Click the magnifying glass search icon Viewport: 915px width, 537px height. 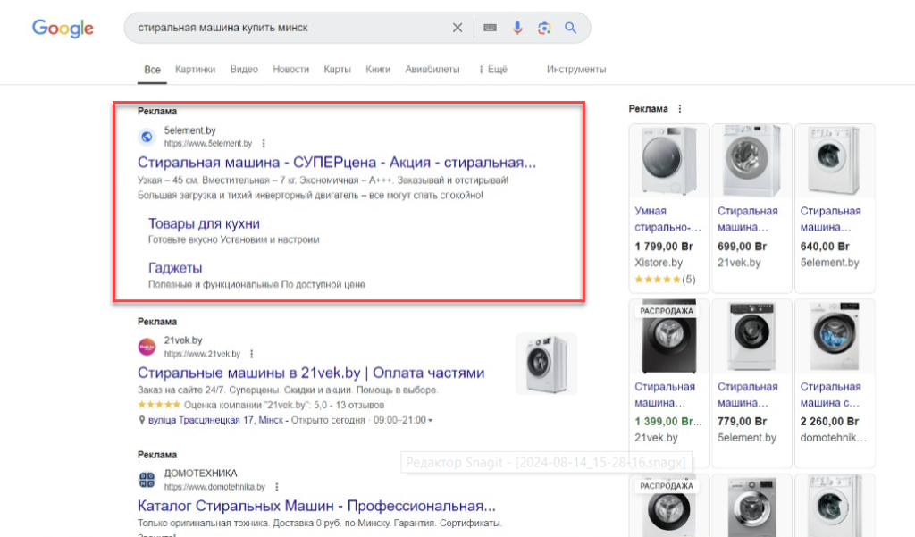tap(571, 28)
